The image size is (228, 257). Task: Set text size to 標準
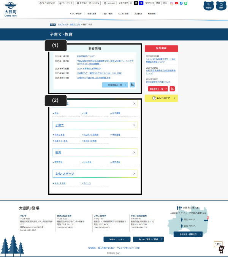158,3
